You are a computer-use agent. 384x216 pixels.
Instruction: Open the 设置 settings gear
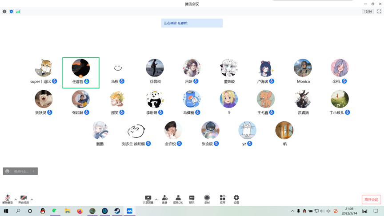[236, 198]
